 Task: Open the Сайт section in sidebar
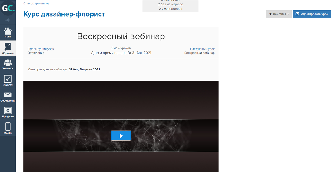click(8, 32)
